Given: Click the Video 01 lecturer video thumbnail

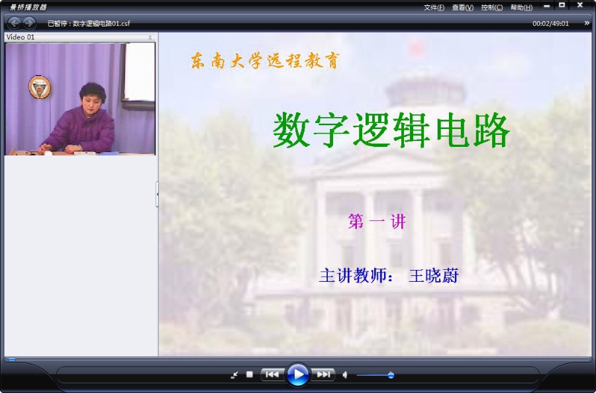Looking at the screenshot, I should 80,99.
